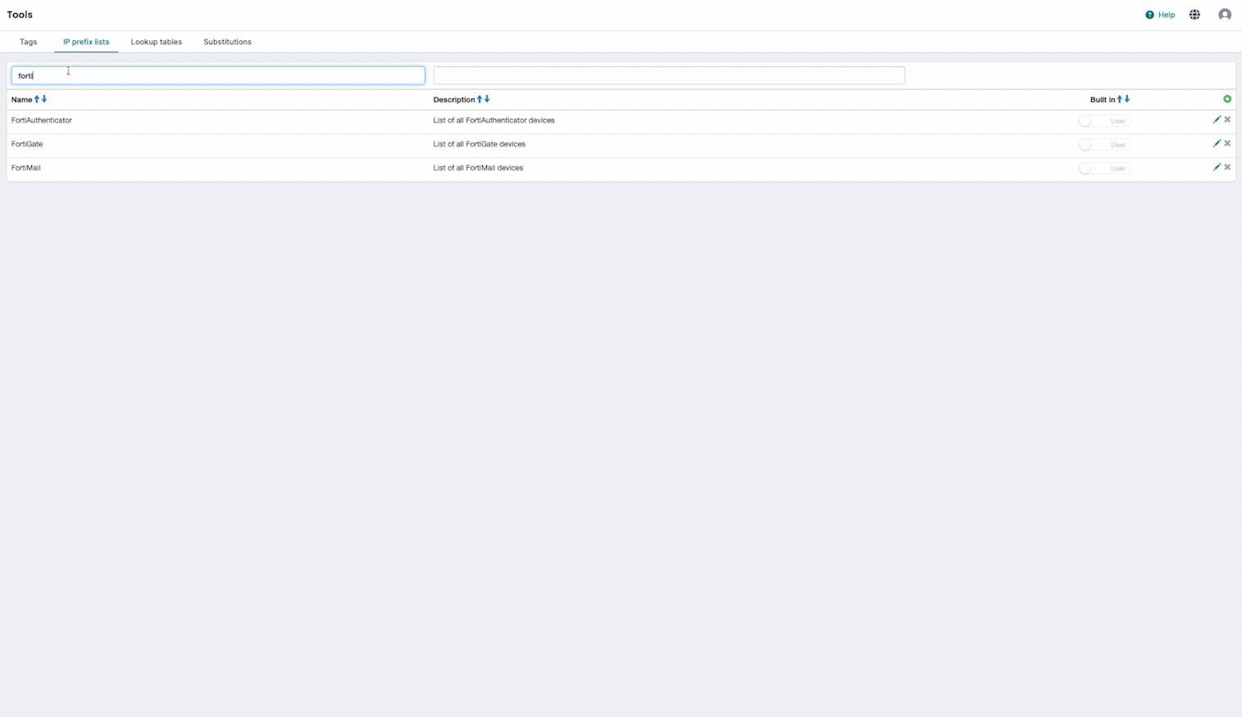Sort Built in column descending arrow

pyautogui.click(x=1127, y=99)
